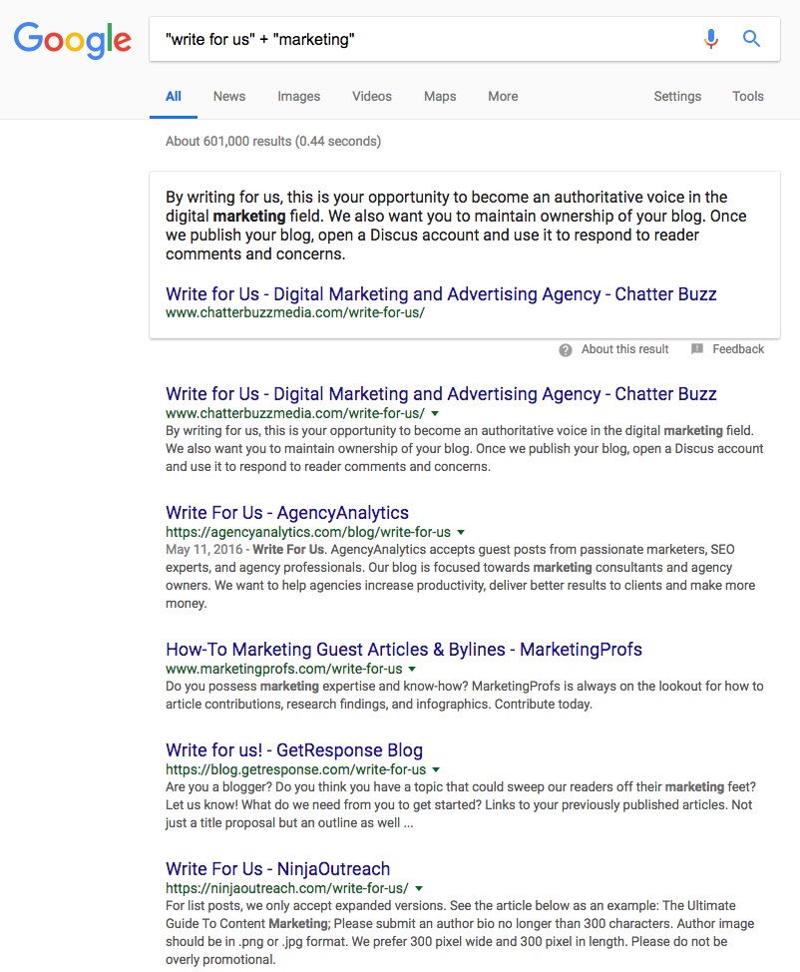Open the Videos tab
The height and width of the screenshot is (972, 800).
[x=372, y=96]
